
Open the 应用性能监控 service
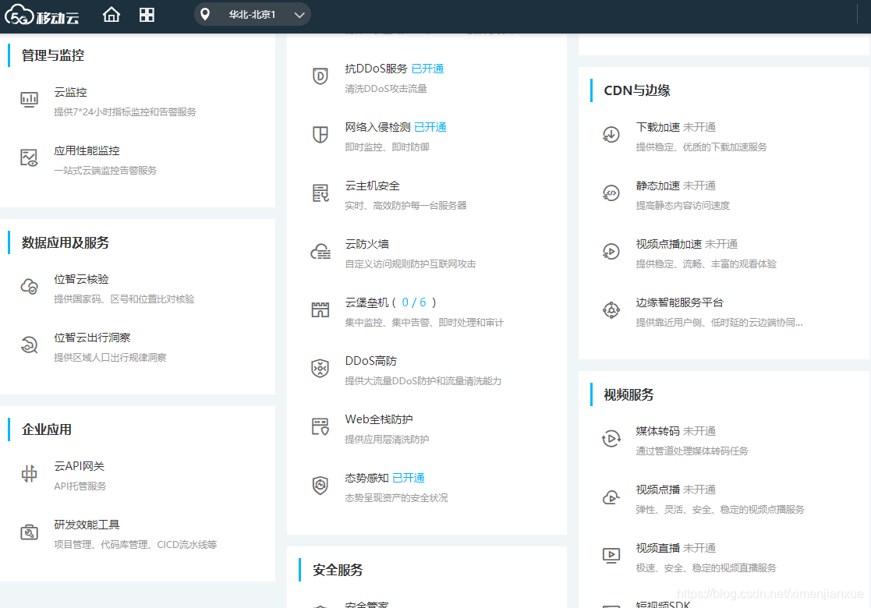[87, 150]
